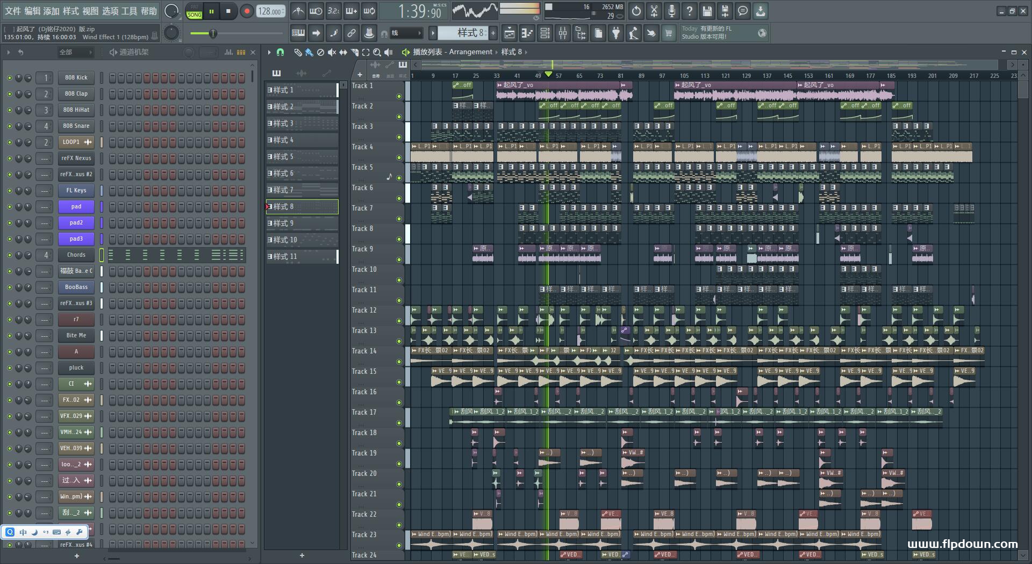
Task: Toggle the recording countdown icon
Action: pyautogui.click(x=334, y=11)
